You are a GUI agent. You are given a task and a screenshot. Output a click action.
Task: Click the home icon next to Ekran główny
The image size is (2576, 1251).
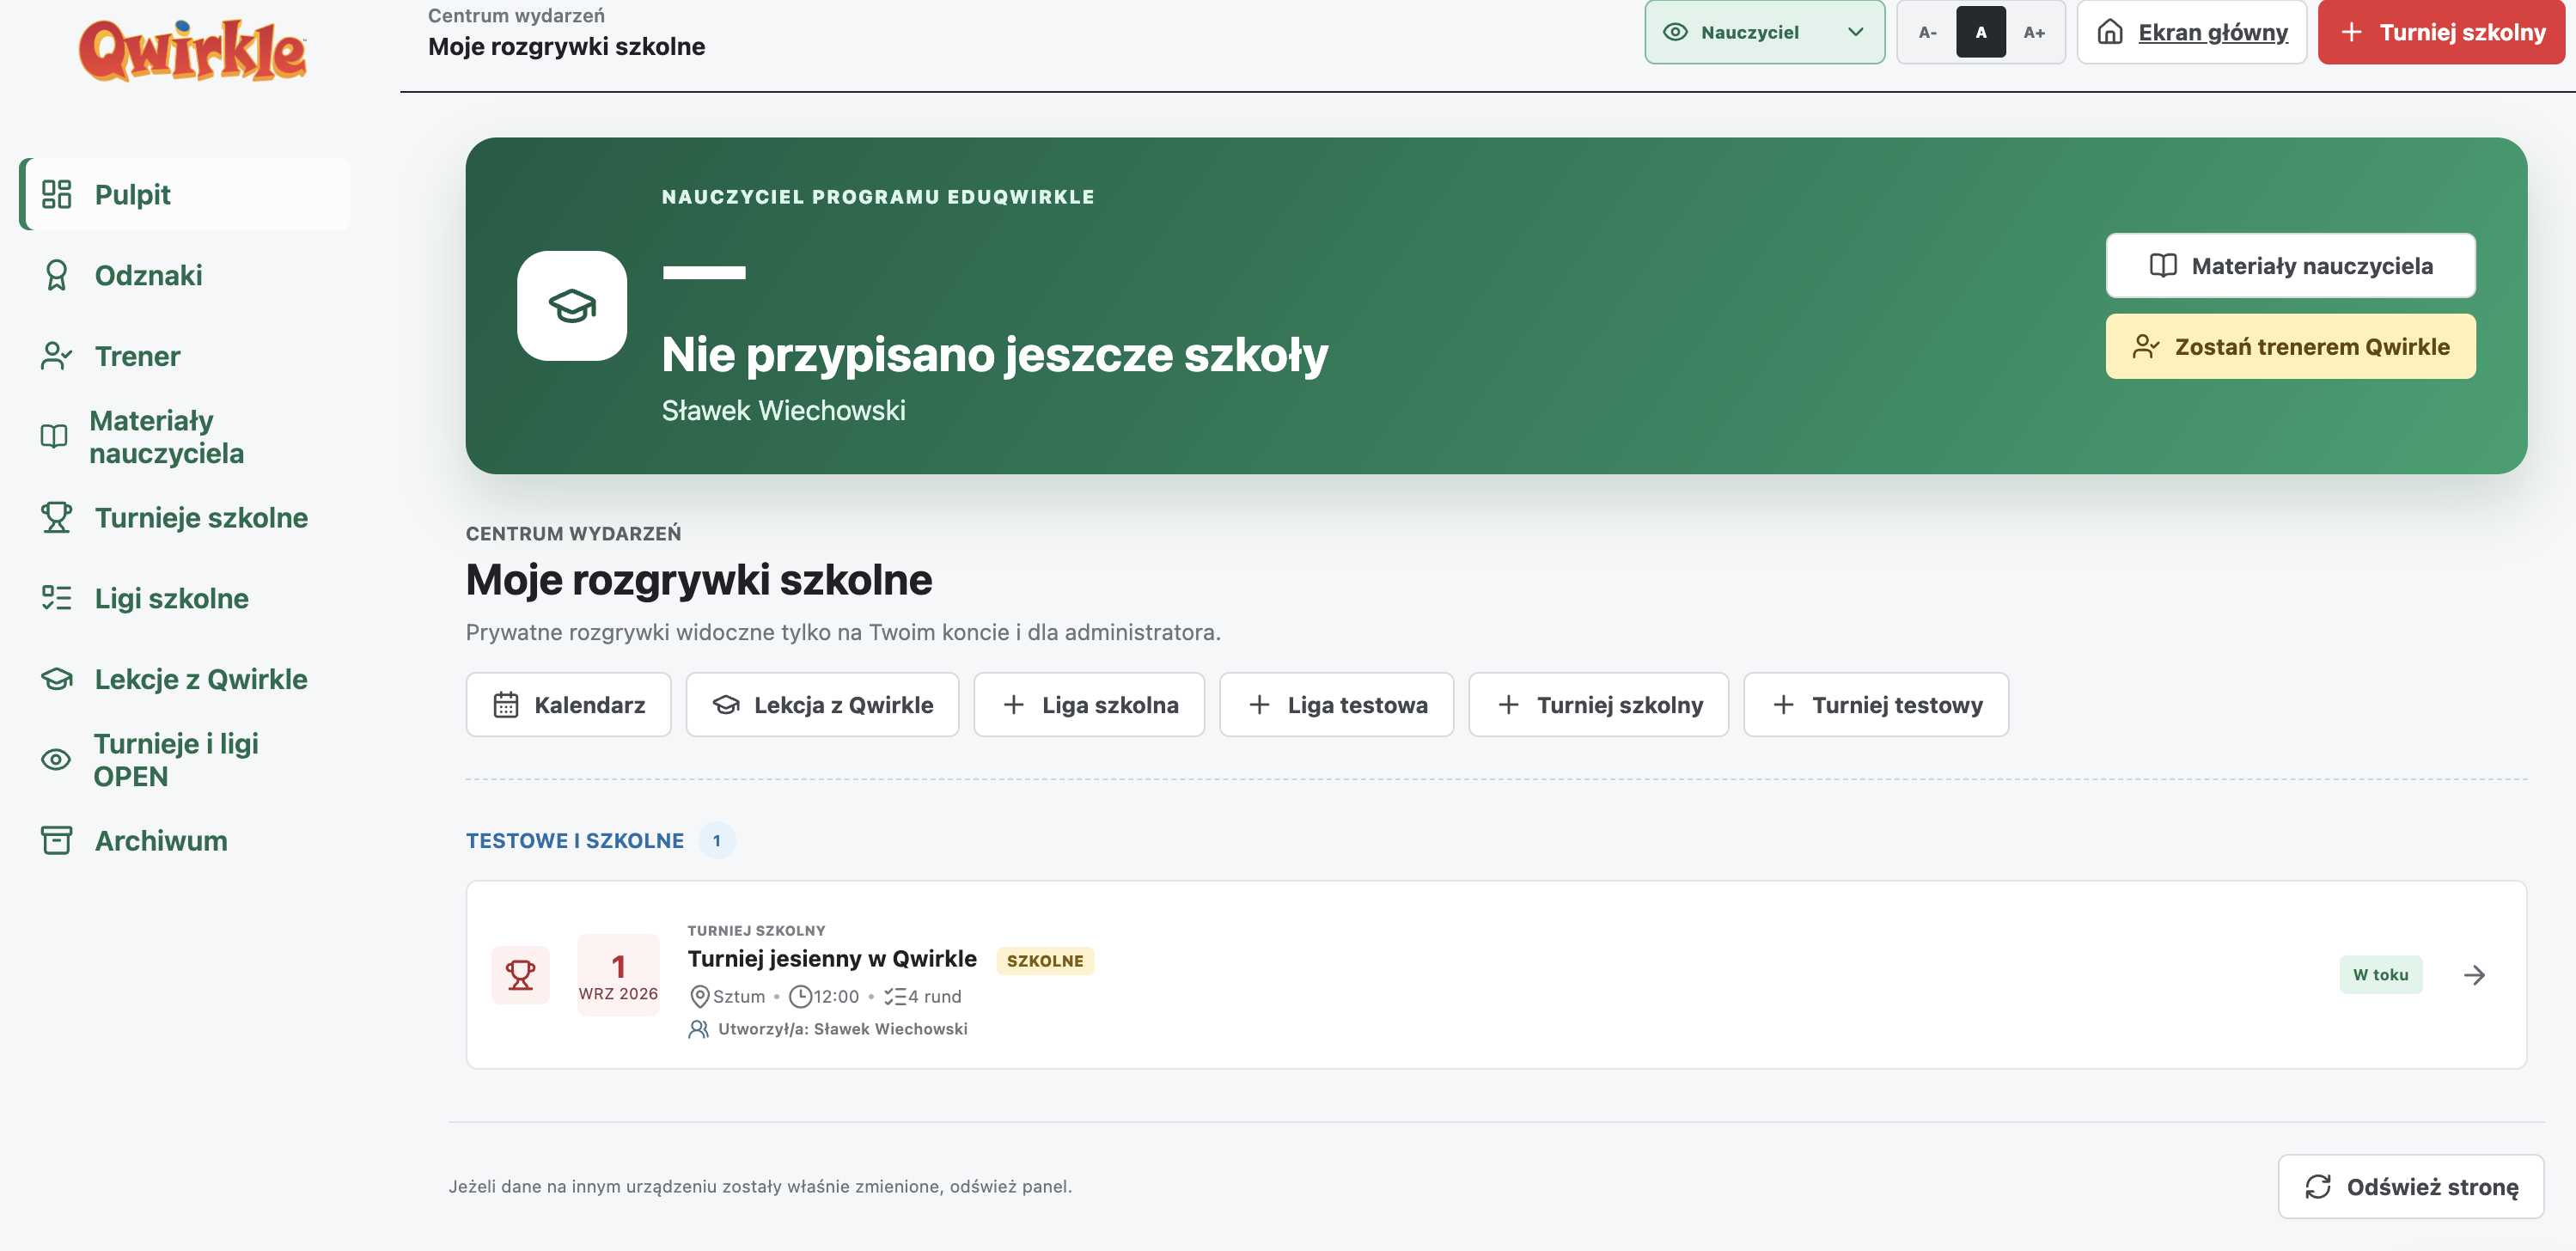pos(2110,32)
